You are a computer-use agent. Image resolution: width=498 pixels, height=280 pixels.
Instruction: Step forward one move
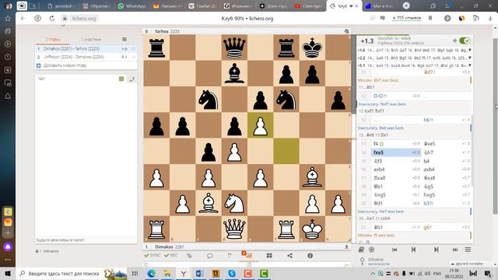(x=436, y=250)
